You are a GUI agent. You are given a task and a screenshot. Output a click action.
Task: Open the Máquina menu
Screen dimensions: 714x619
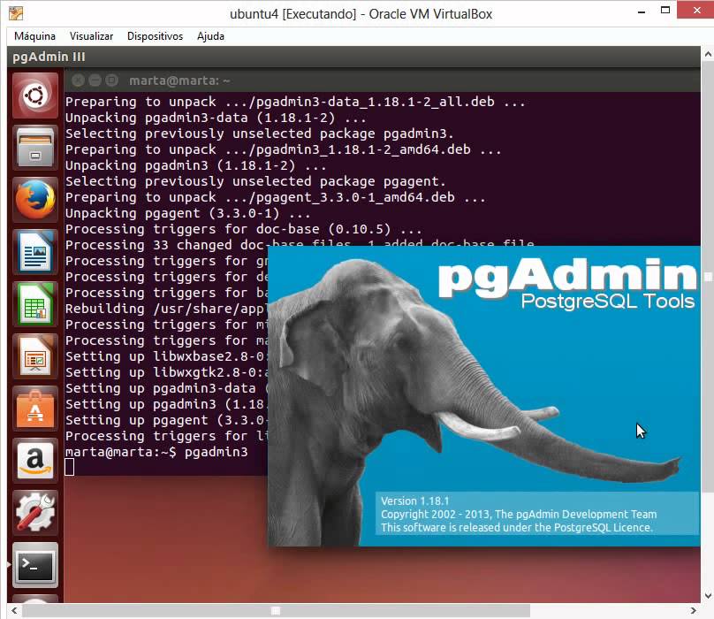[34, 36]
